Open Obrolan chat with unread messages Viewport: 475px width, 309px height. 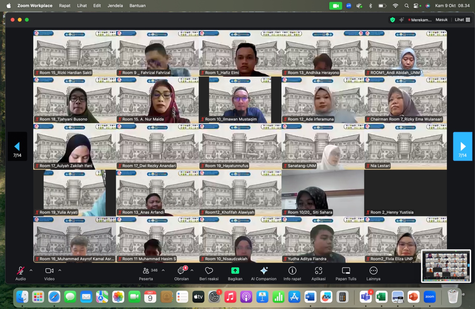[181, 271]
